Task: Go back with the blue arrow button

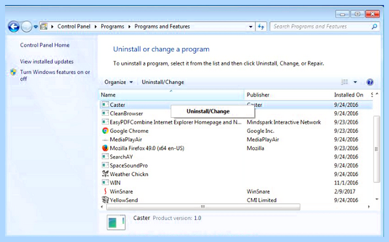Action: pos(14,27)
